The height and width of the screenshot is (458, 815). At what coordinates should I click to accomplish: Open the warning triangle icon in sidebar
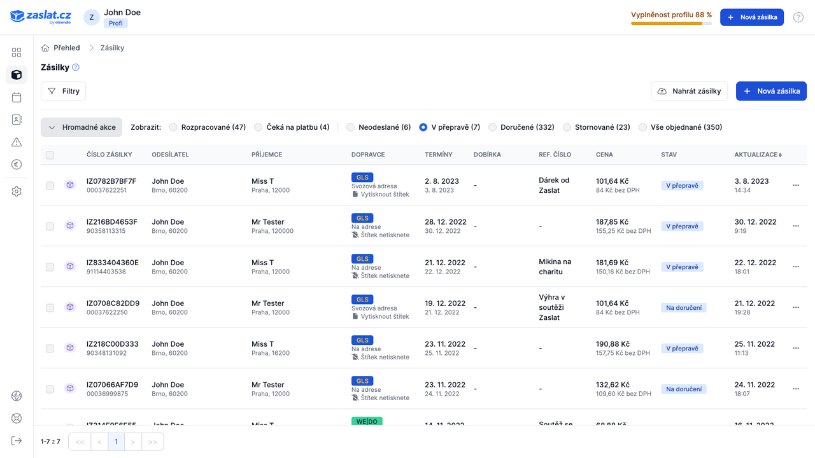click(x=17, y=142)
